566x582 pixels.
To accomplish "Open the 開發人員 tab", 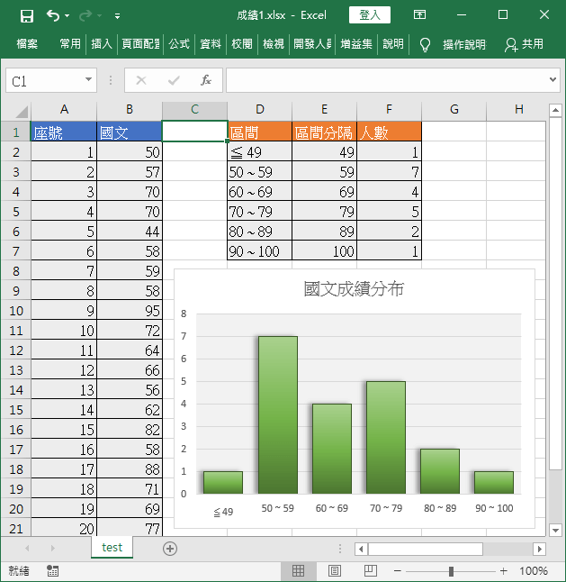I will (x=312, y=44).
